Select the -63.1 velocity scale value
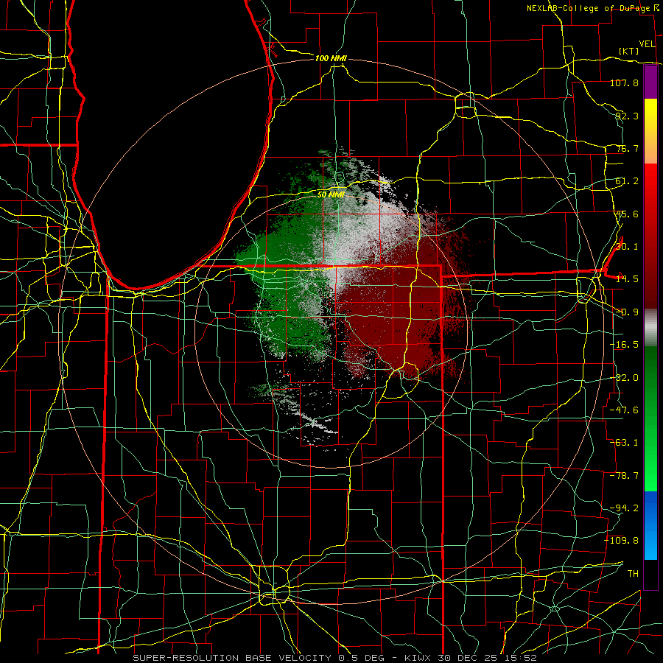 pyautogui.click(x=624, y=443)
